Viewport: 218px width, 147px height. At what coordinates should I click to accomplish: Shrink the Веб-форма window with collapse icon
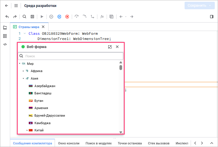click(x=110, y=47)
